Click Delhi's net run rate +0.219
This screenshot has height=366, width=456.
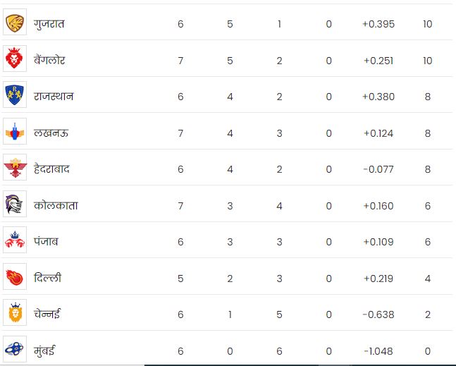coord(378,279)
